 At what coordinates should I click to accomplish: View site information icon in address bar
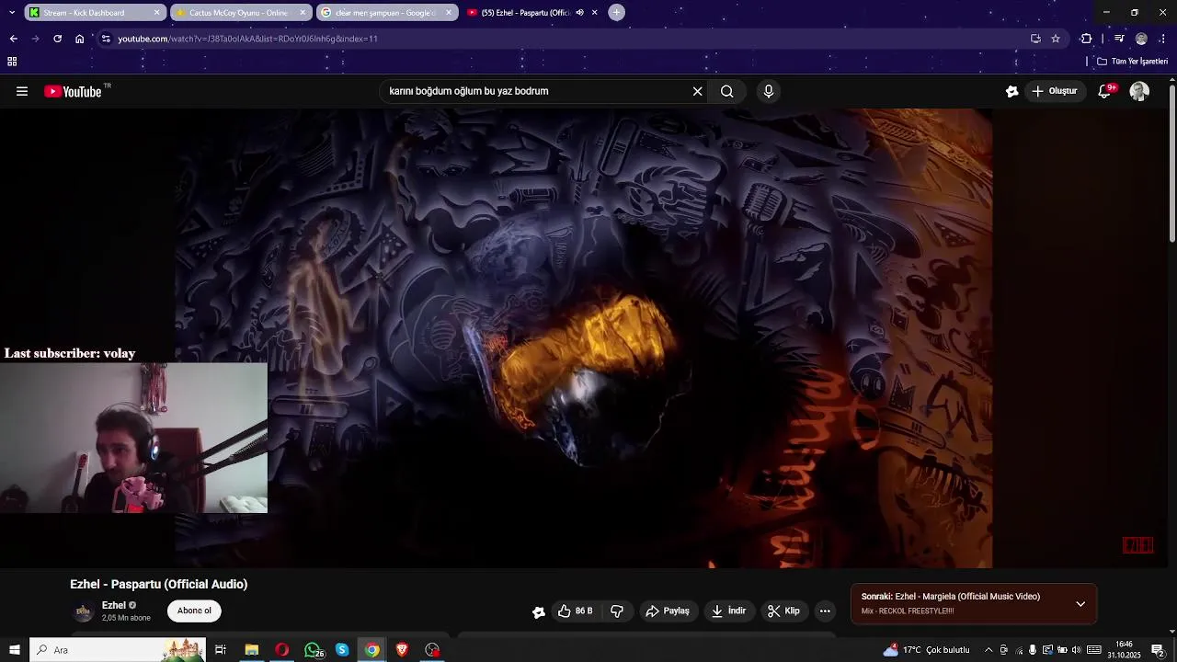click(x=106, y=39)
